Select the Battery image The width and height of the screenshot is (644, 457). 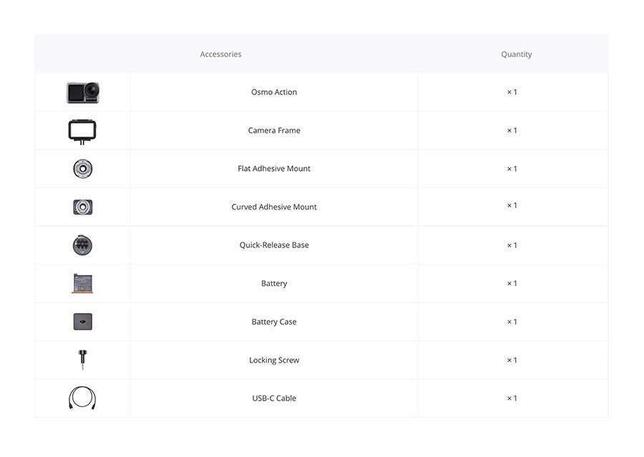(x=82, y=283)
